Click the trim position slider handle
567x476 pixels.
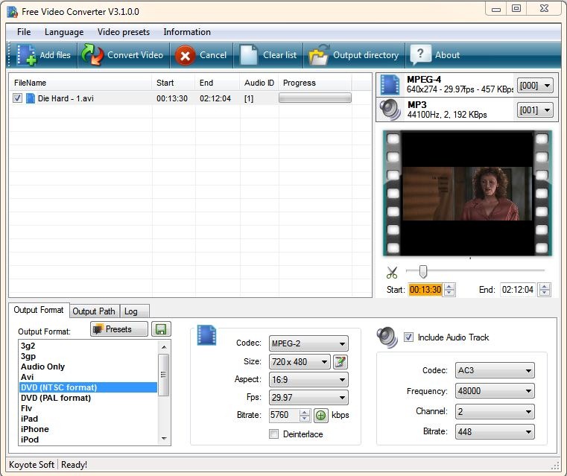click(423, 271)
